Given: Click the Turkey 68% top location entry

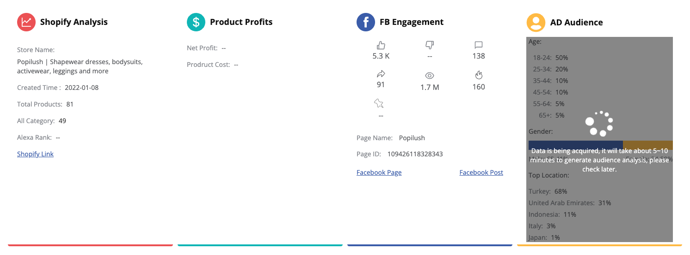Looking at the screenshot, I should pos(548,191).
